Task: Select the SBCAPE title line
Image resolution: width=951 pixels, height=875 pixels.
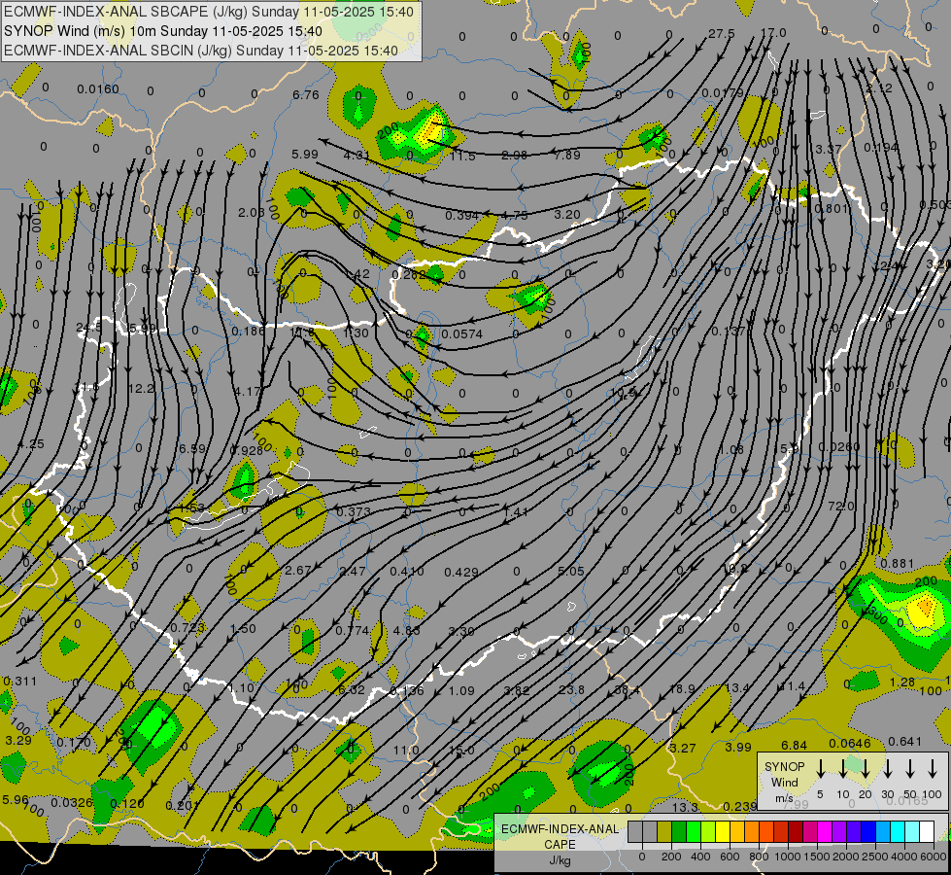Action: (209, 12)
